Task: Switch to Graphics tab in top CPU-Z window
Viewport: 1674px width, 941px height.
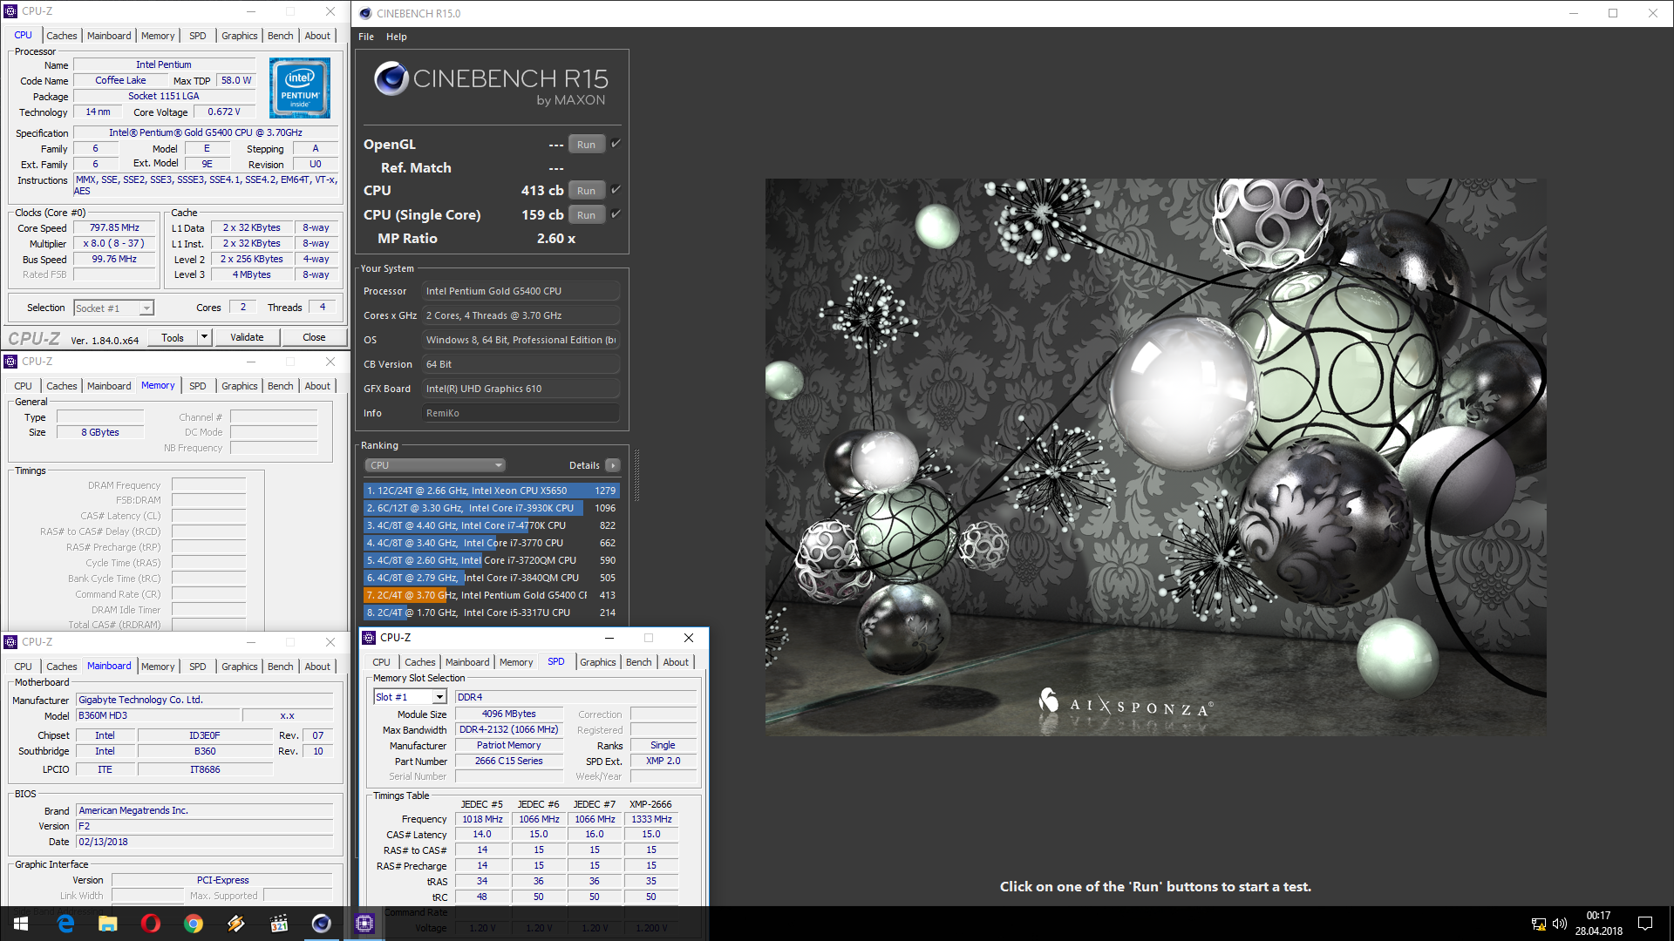Action: (239, 36)
